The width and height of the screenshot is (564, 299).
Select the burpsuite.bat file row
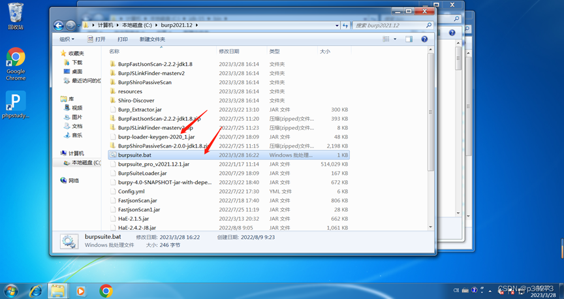(x=228, y=155)
